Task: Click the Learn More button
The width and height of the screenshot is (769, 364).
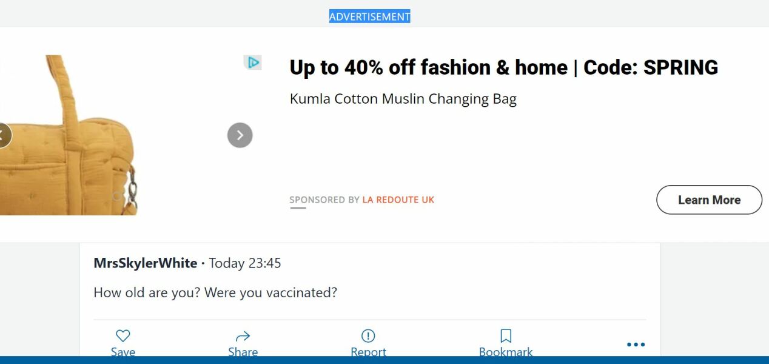Action: [x=709, y=200]
